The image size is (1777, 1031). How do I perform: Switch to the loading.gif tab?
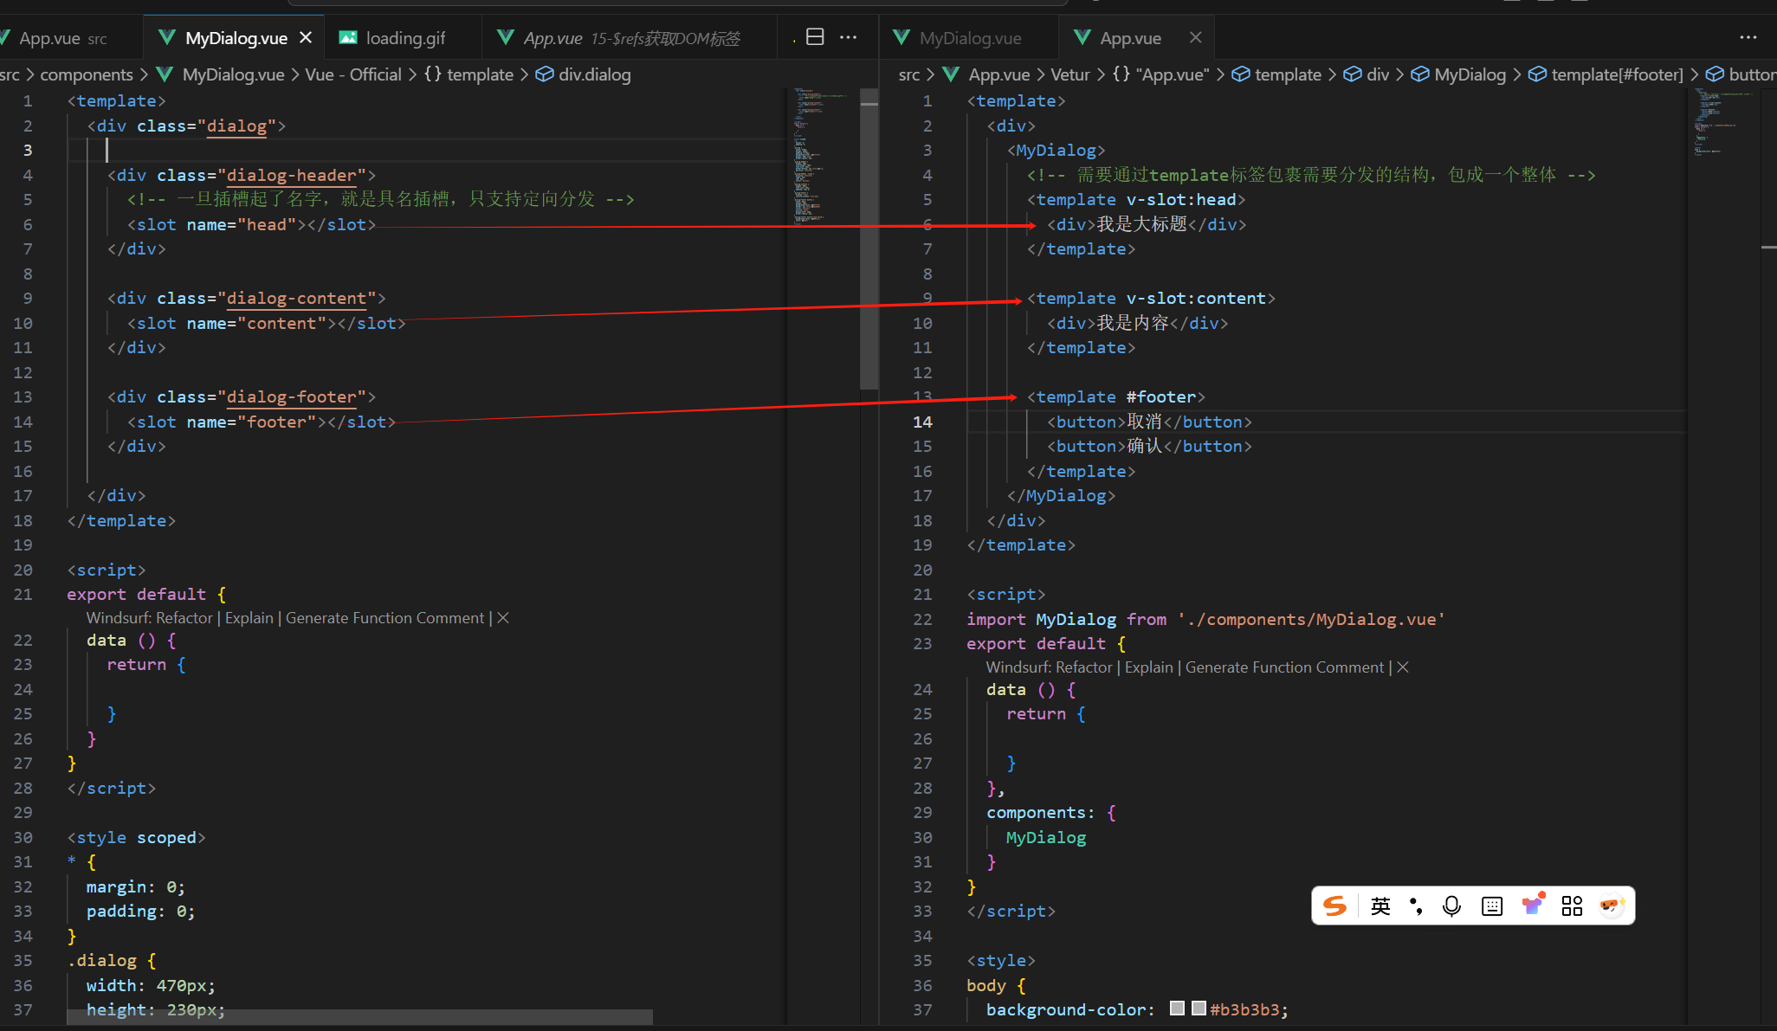tap(404, 38)
